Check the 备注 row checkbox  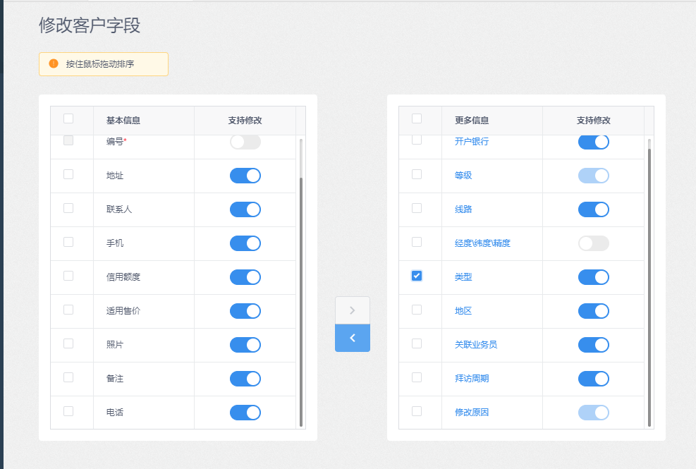(68, 377)
